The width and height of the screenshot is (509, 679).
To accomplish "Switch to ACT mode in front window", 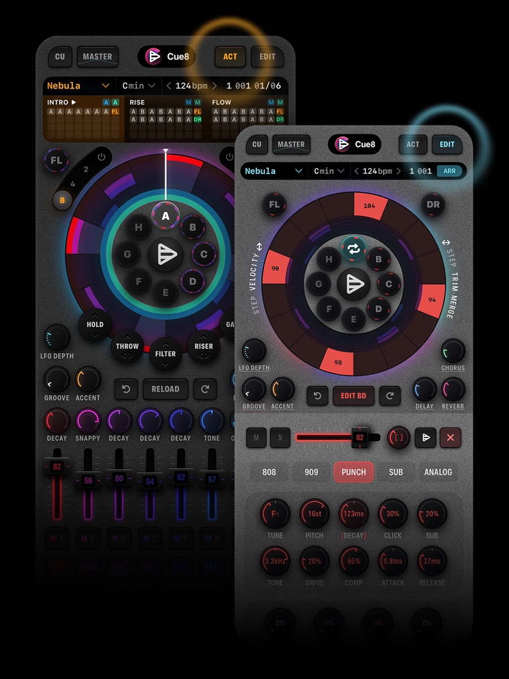I will [x=413, y=144].
